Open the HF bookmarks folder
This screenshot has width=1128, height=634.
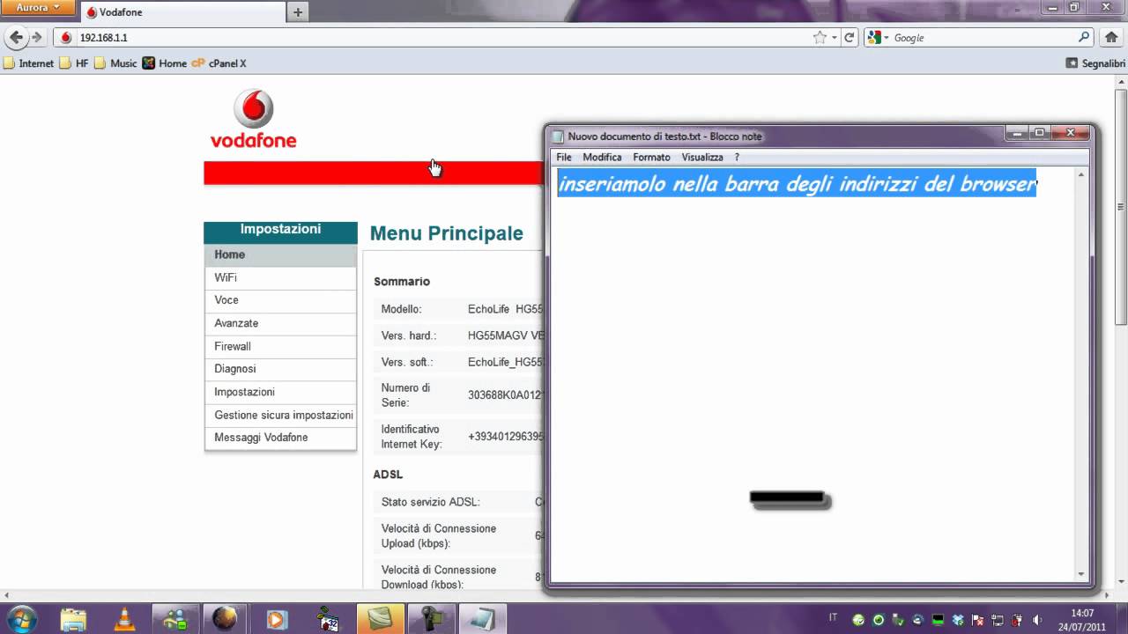tap(74, 63)
